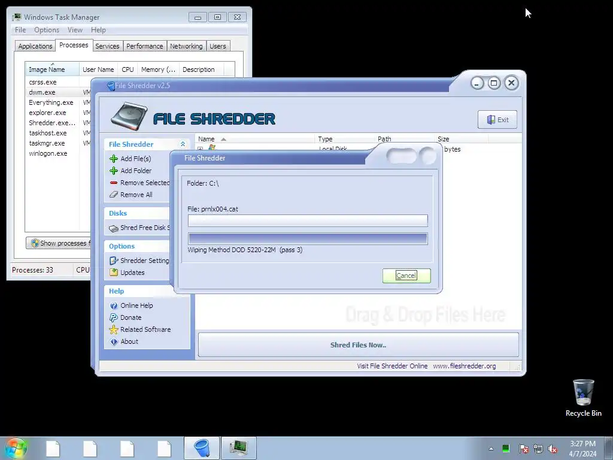Viewport: 613px width, 460px height.
Task: Click the first blank document taskbar icon
Action: pyautogui.click(x=53, y=448)
